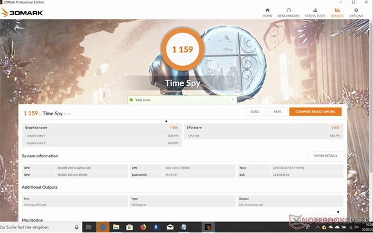Open the Benchmarks tab
This screenshot has height=233, width=373.
[288, 13]
